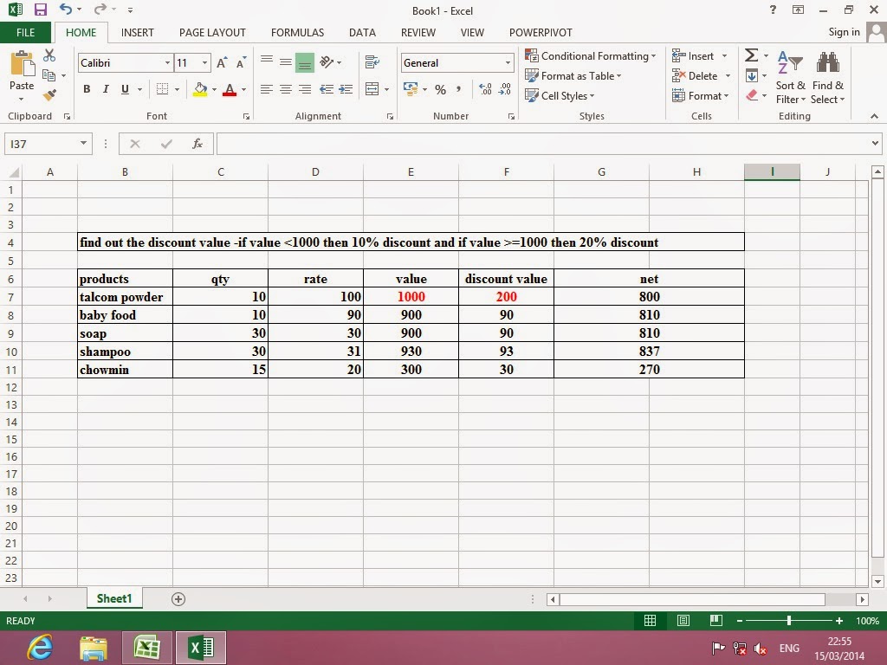
Task: Switch to DATA ribbon tab
Action: coord(363,32)
